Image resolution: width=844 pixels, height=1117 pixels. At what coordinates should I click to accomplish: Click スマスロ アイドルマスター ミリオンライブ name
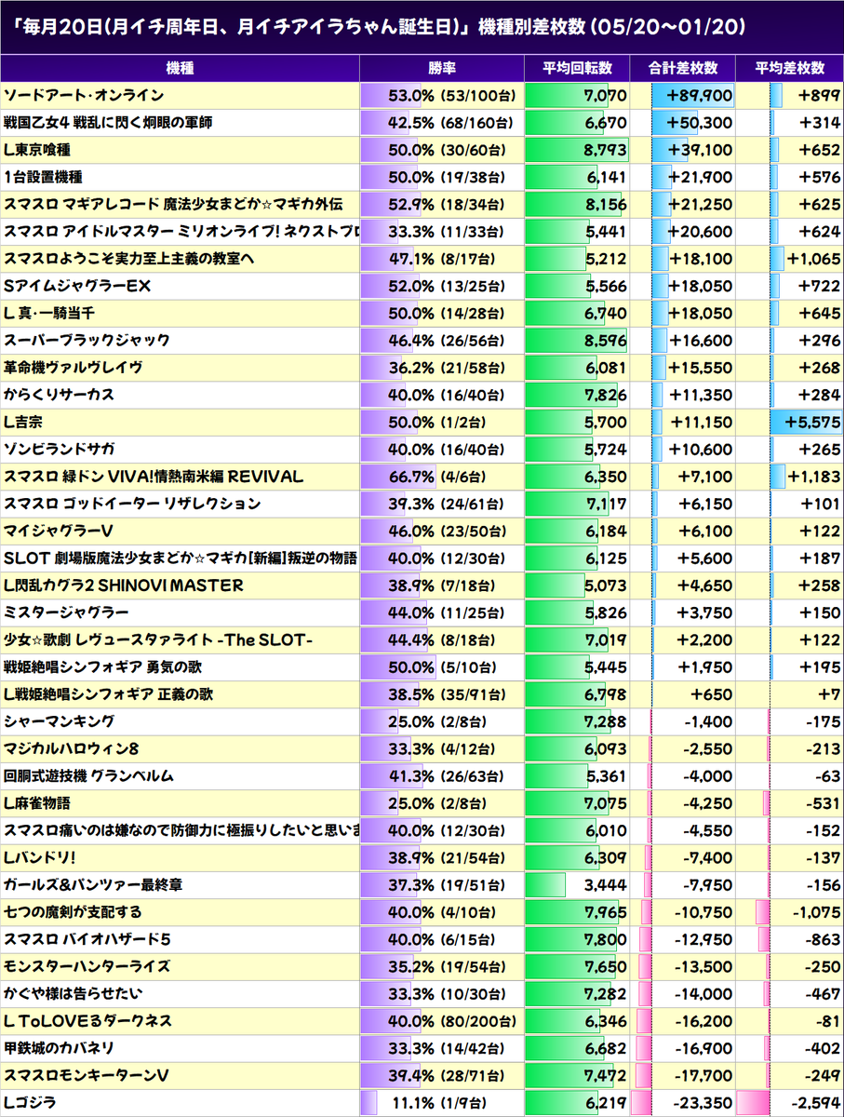[181, 231]
